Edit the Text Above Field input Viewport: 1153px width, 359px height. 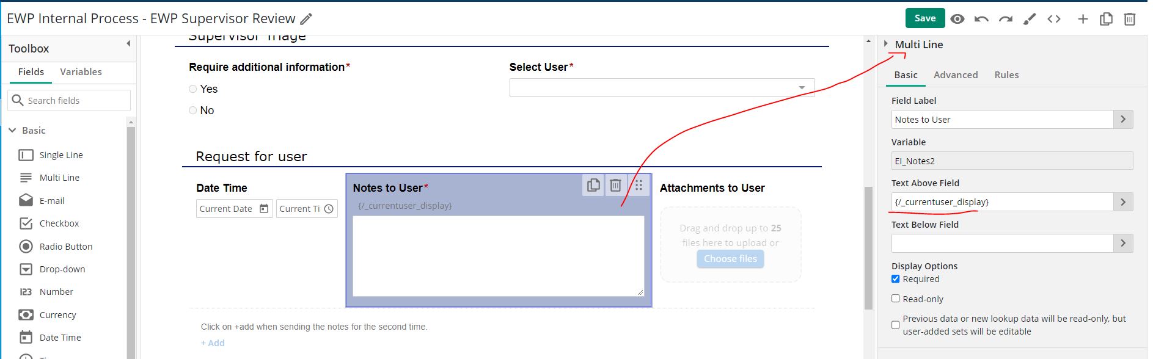(x=1002, y=202)
